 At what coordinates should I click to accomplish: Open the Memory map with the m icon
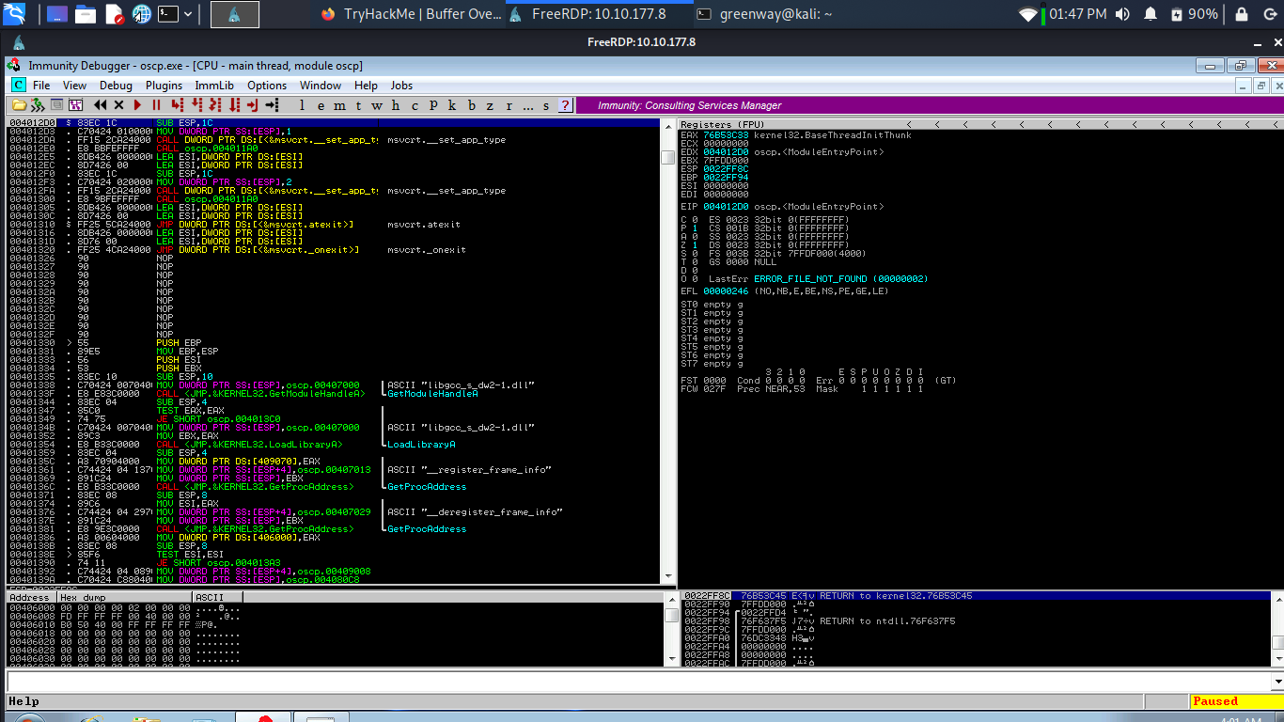(x=337, y=105)
